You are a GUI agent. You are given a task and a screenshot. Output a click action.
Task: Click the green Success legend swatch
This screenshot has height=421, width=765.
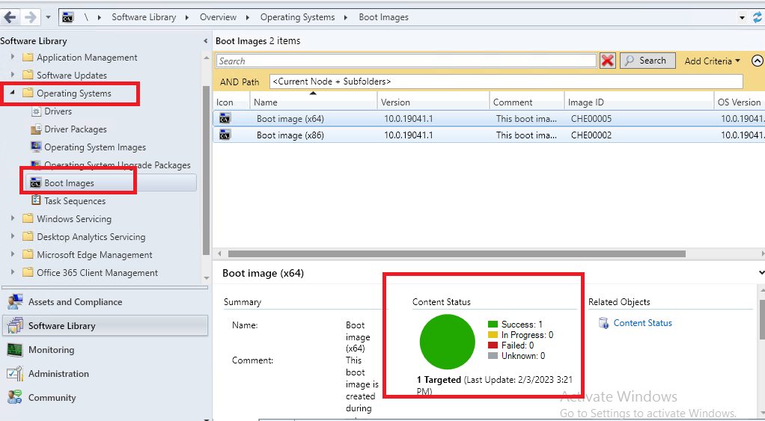[493, 324]
